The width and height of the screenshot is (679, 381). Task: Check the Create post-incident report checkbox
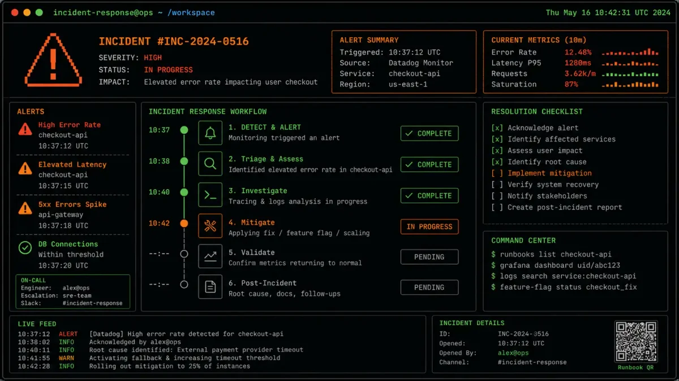[497, 207]
